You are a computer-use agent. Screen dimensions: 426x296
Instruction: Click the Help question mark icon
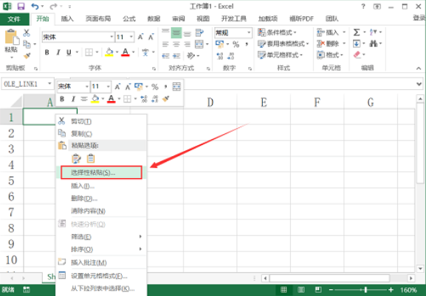(363, 6)
